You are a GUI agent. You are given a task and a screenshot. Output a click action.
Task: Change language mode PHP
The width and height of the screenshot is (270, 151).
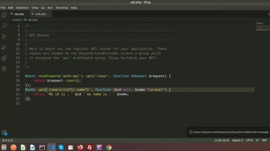click(x=264, y=140)
